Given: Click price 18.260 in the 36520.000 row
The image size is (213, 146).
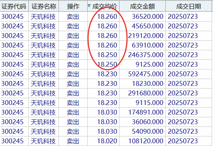Looking at the screenshot, I should pyautogui.click(x=107, y=16).
